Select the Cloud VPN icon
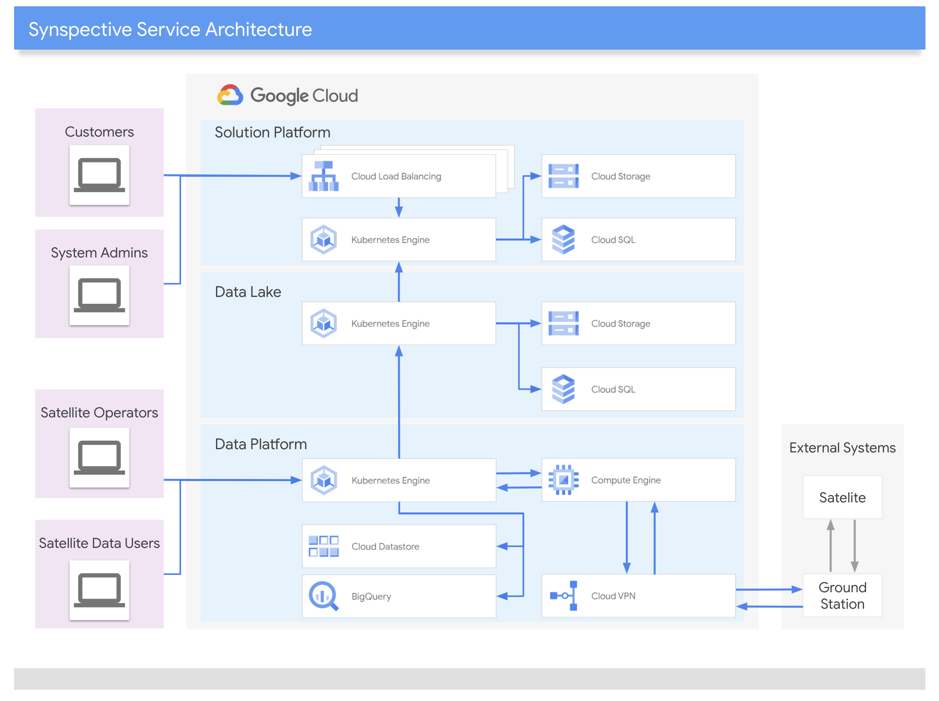Screen dimensions: 939x701 (563, 596)
